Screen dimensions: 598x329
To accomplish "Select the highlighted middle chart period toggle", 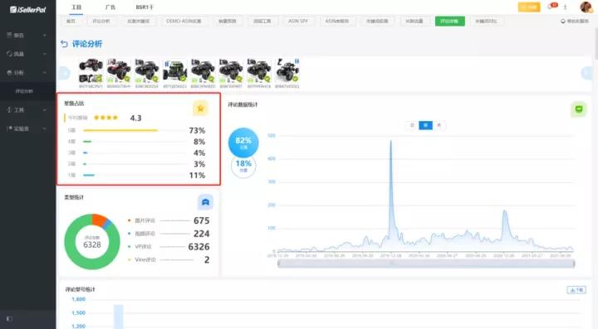I will 425,125.
